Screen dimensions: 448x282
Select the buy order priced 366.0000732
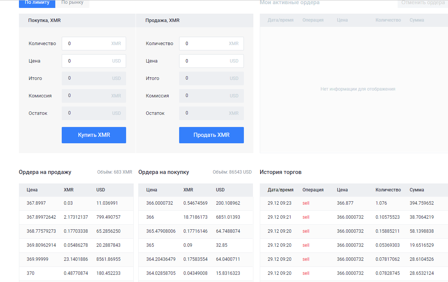195,203
